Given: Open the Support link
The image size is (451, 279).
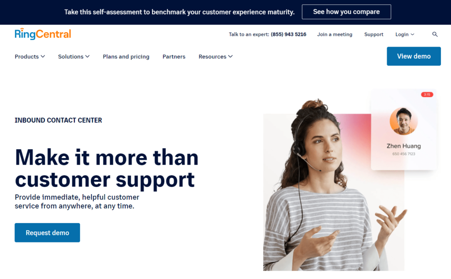Looking at the screenshot, I should coord(373,34).
